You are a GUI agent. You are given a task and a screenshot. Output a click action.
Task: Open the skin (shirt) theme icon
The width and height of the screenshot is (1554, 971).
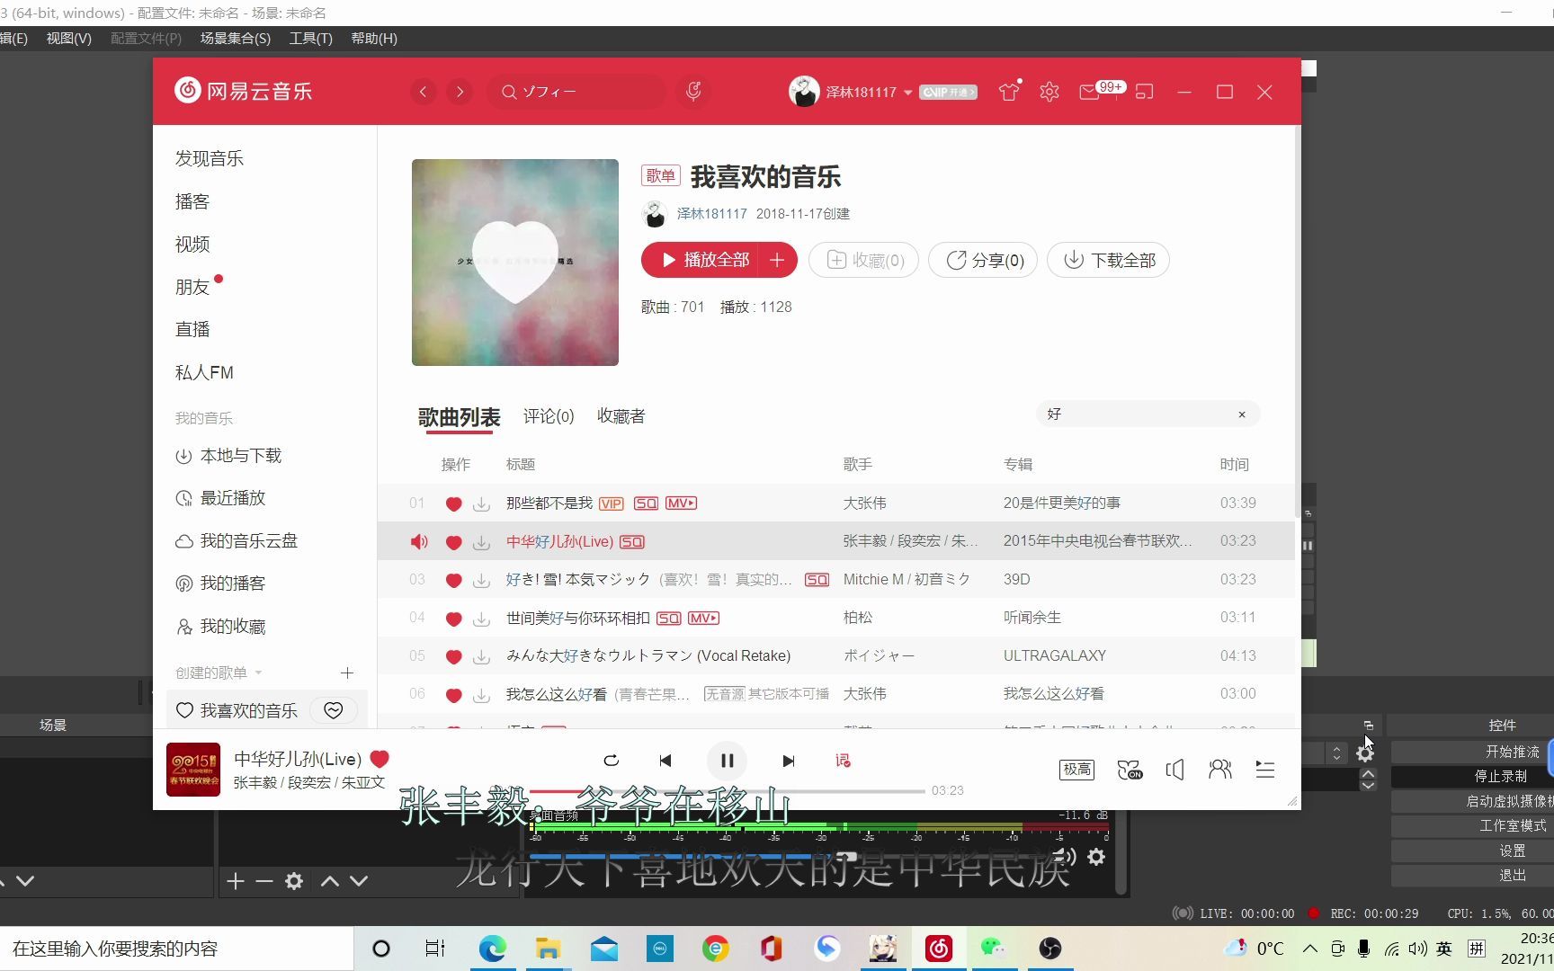pos(1009,91)
